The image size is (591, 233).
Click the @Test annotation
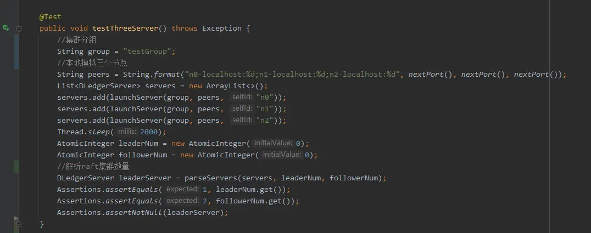pos(50,16)
